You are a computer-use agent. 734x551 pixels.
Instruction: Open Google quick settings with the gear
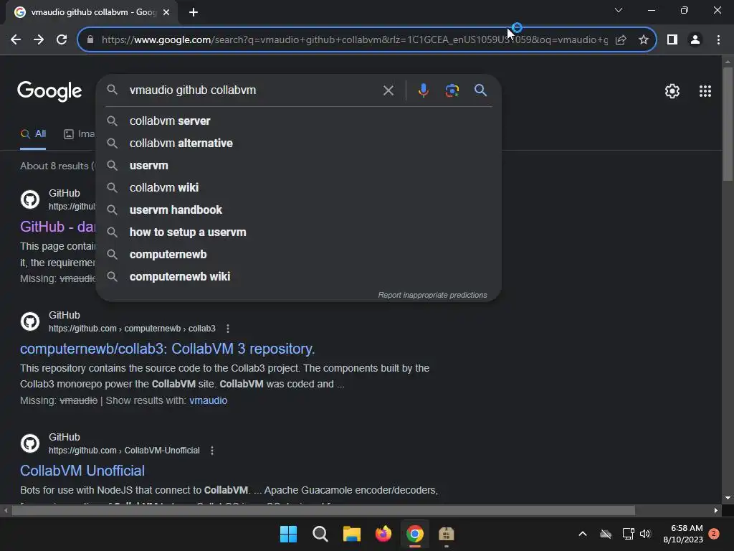pos(672,91)
